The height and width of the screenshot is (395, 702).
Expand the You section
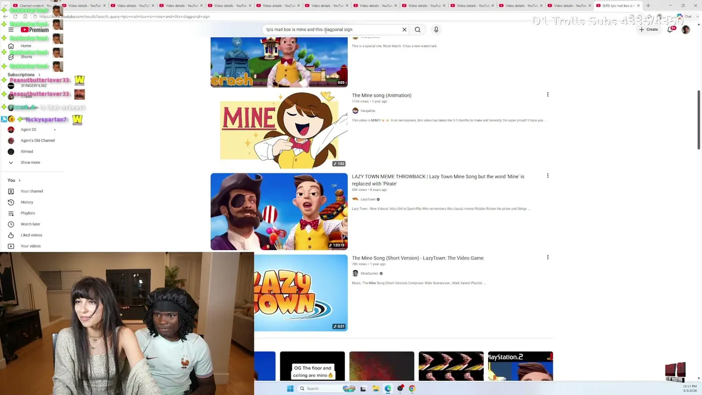click(14, 180)
